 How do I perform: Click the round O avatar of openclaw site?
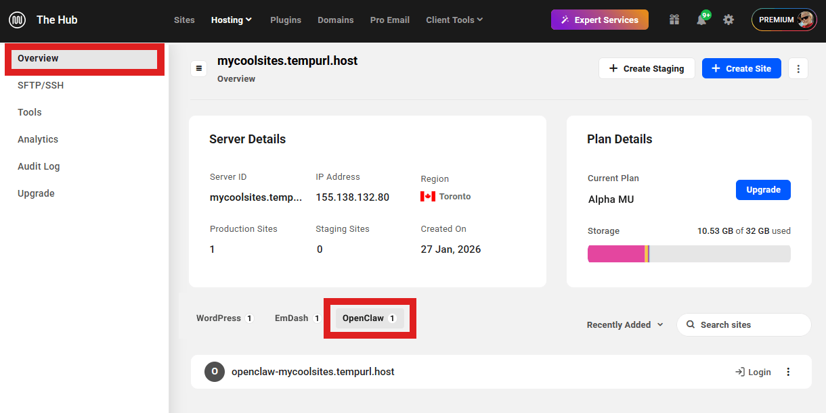click(x=215, y=372)
